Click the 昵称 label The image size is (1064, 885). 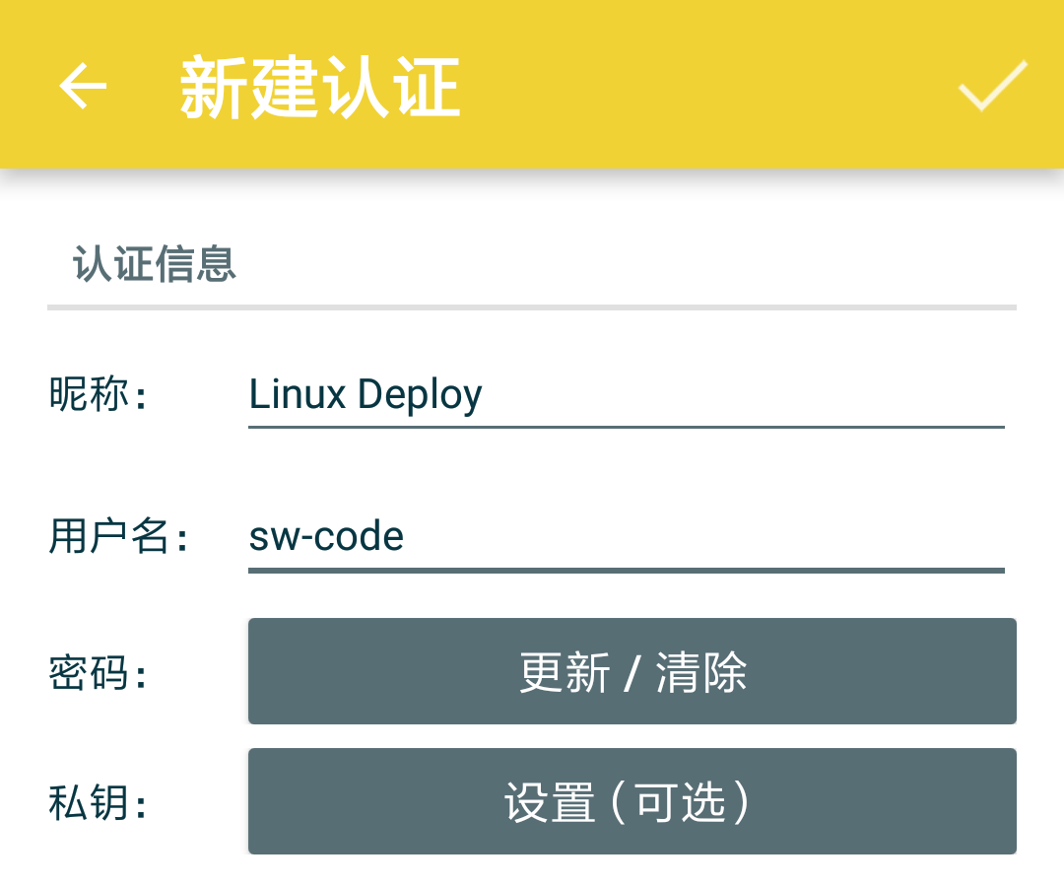pos(98,395)
